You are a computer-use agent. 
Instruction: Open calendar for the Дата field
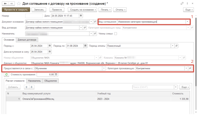(x=81, y=16)
